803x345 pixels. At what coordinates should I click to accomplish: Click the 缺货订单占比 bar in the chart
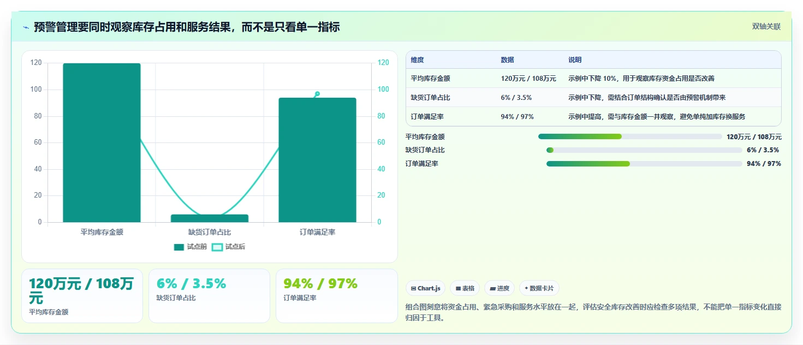(210, 218)
